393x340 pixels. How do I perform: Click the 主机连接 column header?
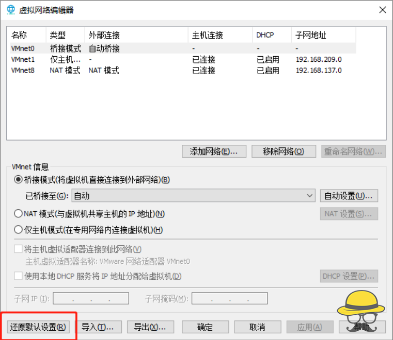pos(221,35)
